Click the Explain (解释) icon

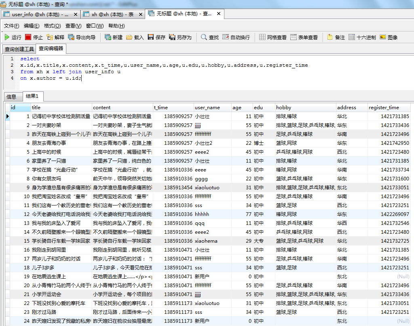(50, 37)
